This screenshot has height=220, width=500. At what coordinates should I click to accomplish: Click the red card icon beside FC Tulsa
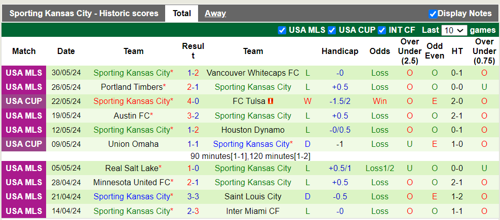271,101
